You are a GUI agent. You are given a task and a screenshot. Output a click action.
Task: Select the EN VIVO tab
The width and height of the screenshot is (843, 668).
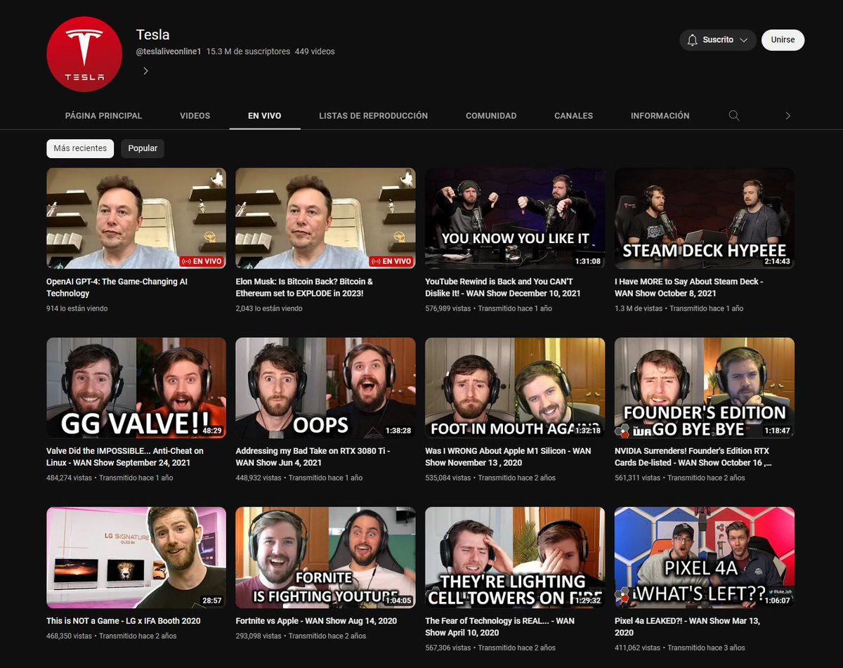coord(265,116)
